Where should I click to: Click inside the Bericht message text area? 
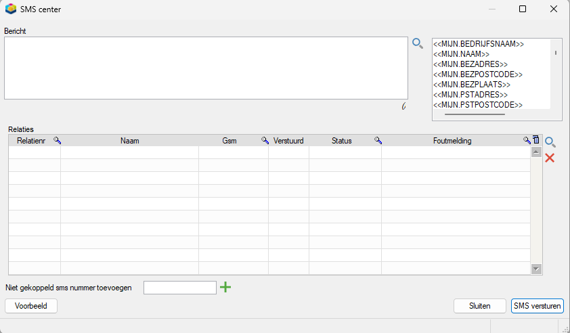pos(206,68)
